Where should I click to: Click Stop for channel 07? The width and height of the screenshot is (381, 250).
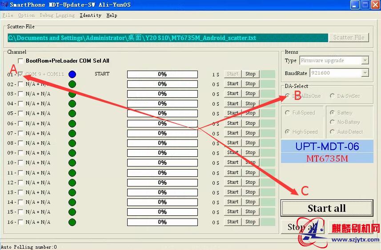[x=250, y=133]
